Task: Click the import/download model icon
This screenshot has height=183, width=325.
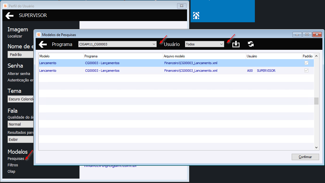Action: pos(236,44)
